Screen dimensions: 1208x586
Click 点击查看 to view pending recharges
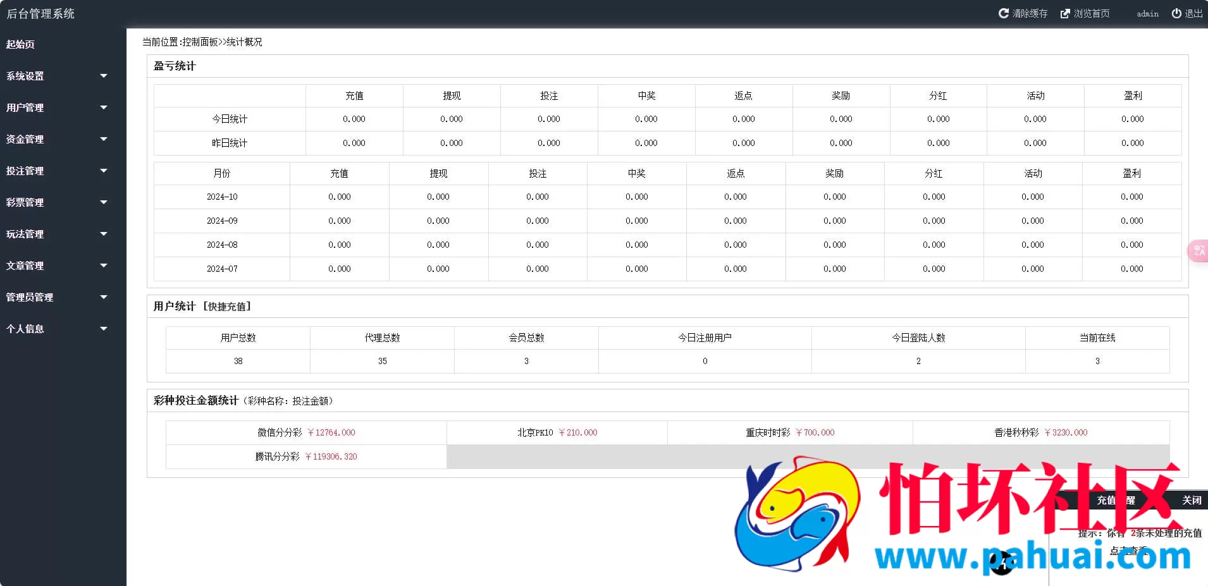click(x=1129, y=550)
